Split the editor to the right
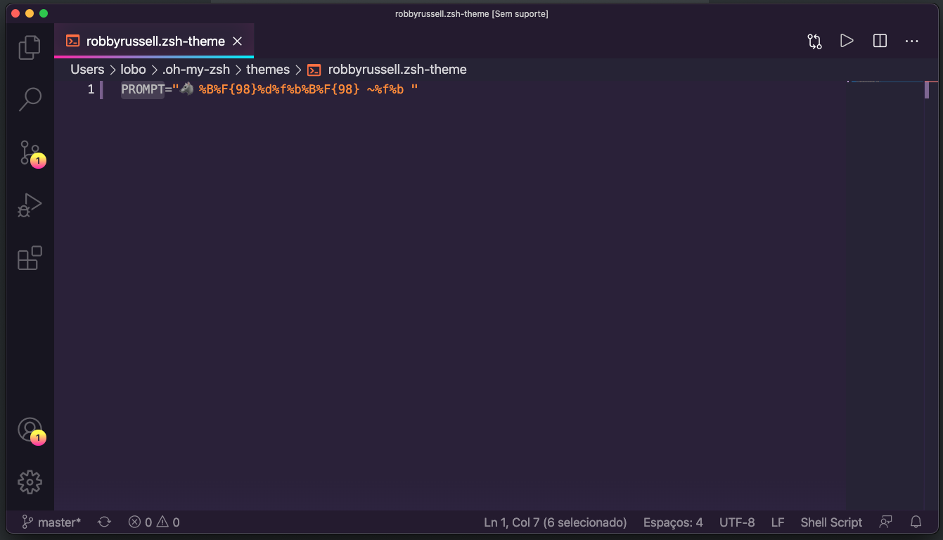Screen dimensions: 943x540 pyautogui.click(x=880, y=41)
